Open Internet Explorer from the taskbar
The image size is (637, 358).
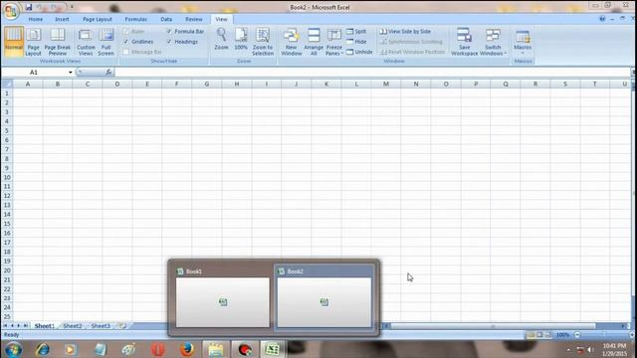(x=42, y=349)
